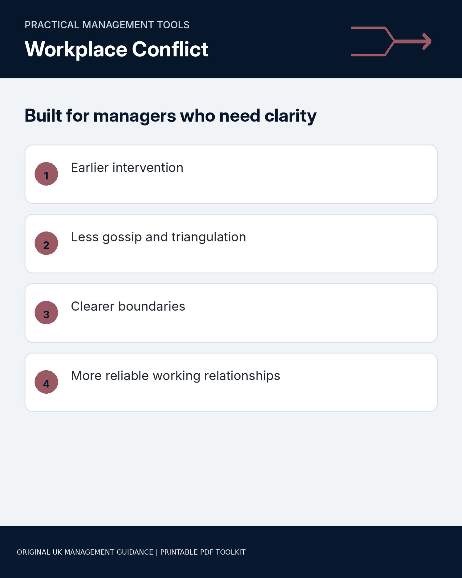Select the number 1 circle badge

click(46, 174)
